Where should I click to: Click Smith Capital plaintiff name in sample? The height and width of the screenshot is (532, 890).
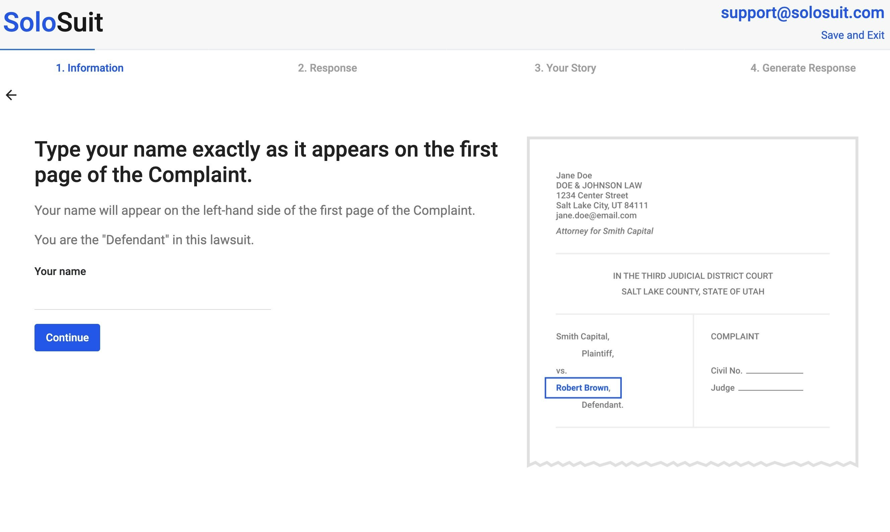583,336
